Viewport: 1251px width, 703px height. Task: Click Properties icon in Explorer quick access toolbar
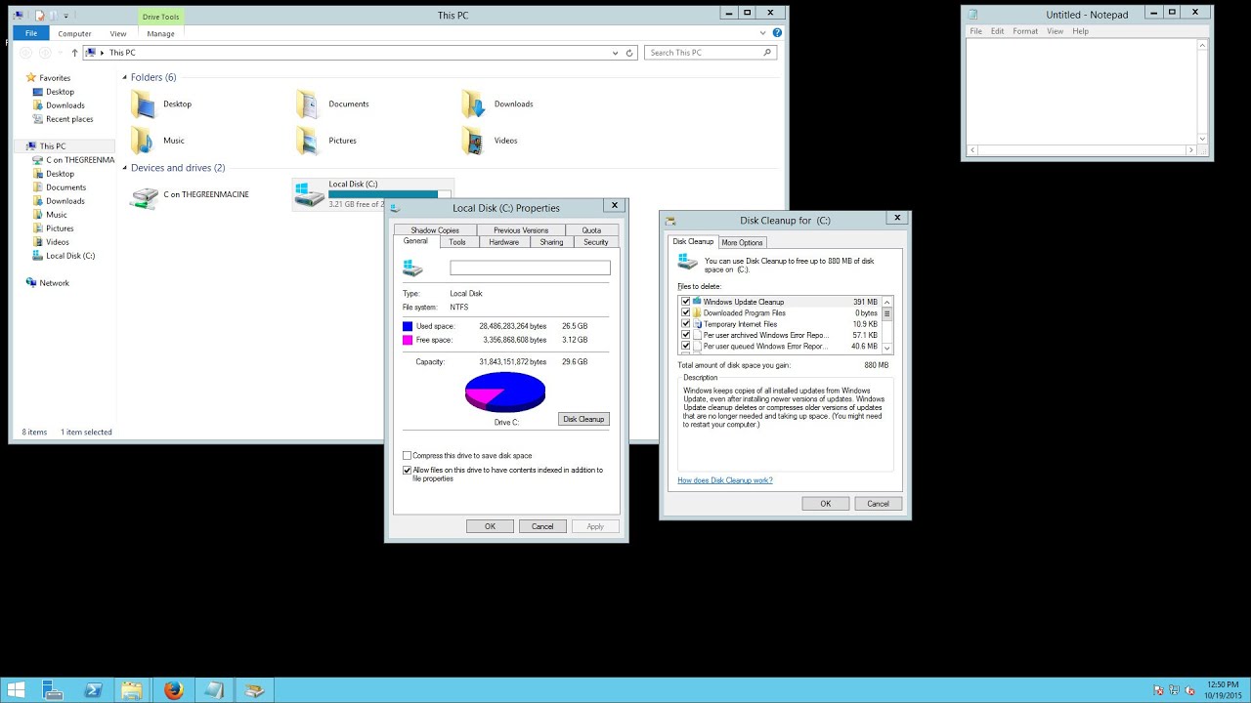39,15
